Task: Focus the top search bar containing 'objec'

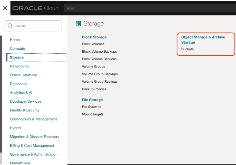Action: pyautogui.click(x=150, y=8)
